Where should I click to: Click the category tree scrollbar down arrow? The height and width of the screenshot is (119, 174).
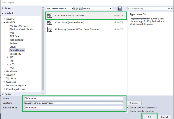coord(43,93)
